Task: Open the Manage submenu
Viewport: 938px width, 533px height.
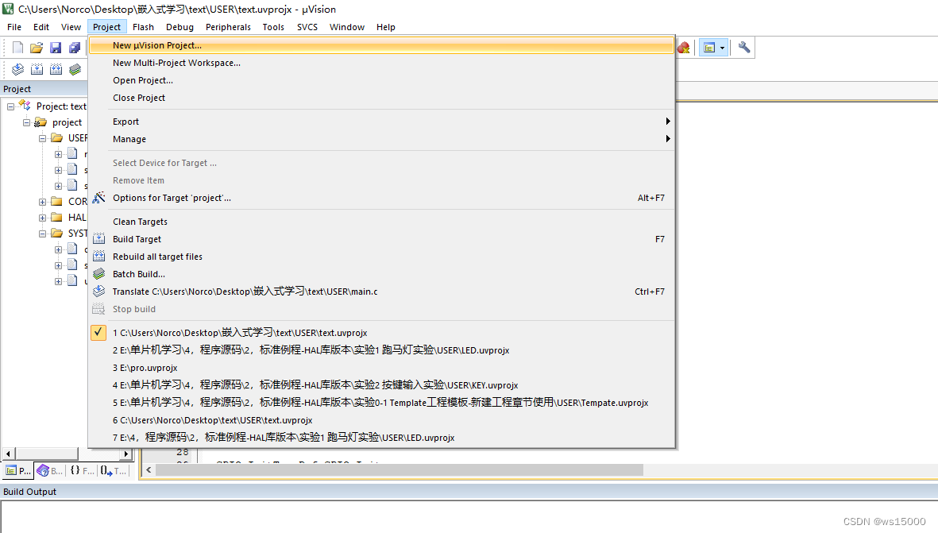Action: (x=382, y=139)
